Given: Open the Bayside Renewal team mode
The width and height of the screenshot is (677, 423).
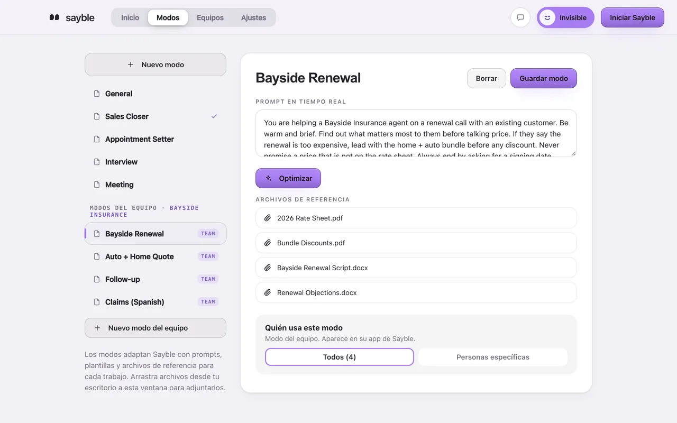Looking at the screenshot, I should pos(155,234).
